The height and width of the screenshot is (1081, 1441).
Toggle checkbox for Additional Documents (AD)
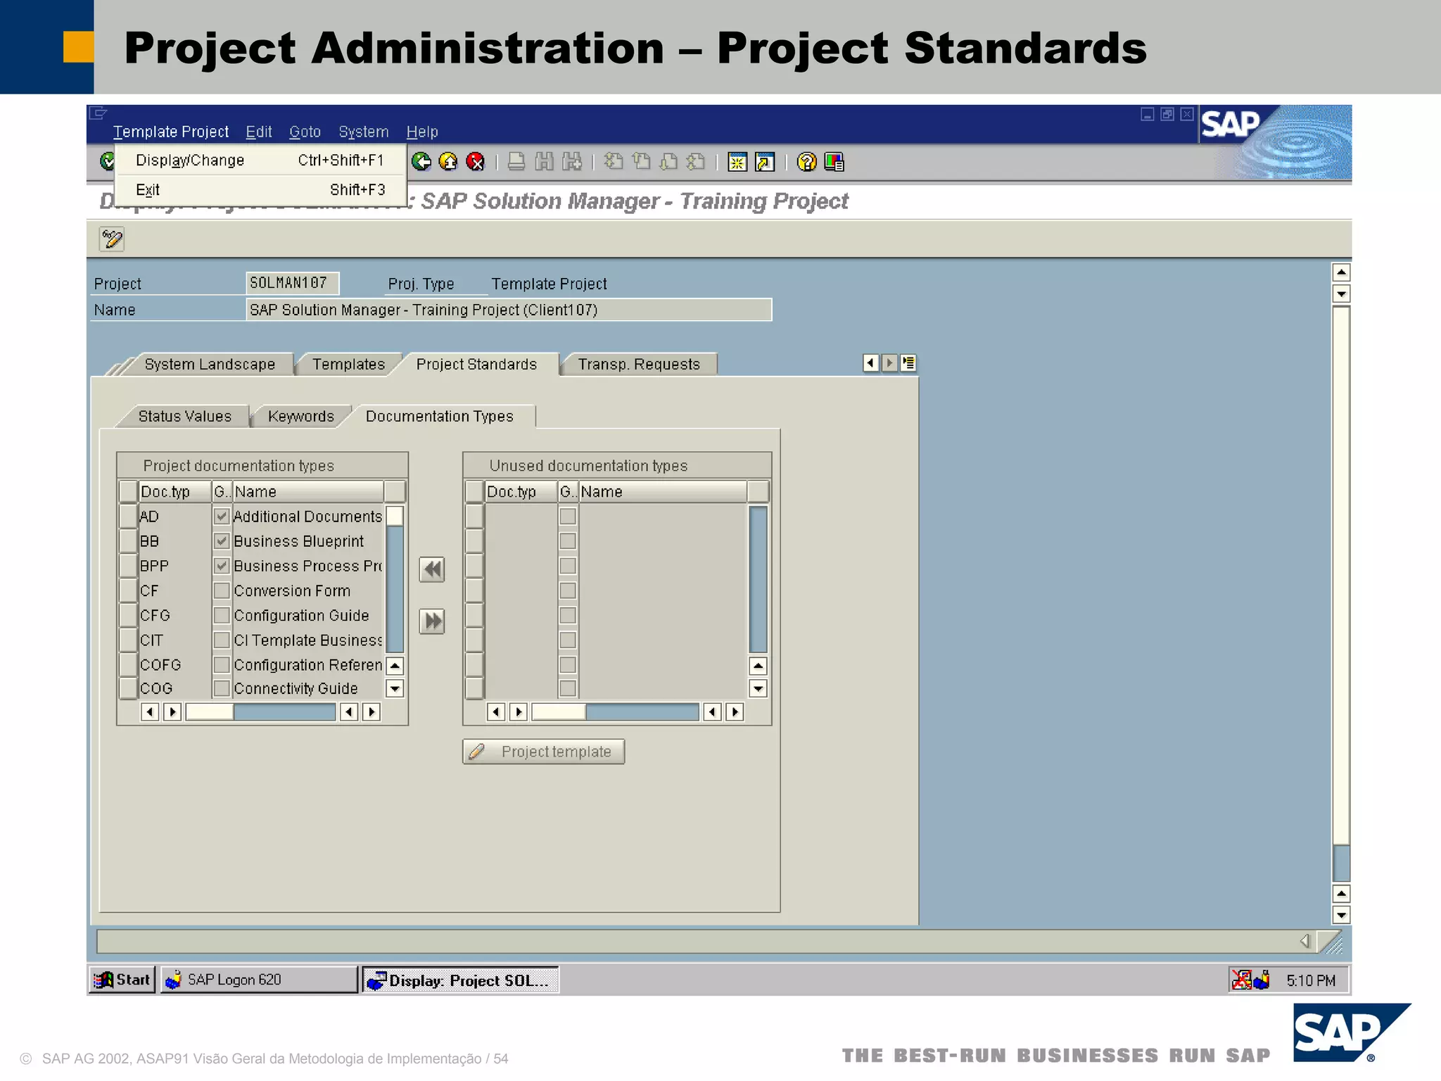click(x=222, y=517)
